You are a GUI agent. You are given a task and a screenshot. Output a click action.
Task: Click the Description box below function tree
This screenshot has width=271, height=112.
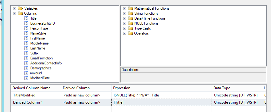(193, 77)
